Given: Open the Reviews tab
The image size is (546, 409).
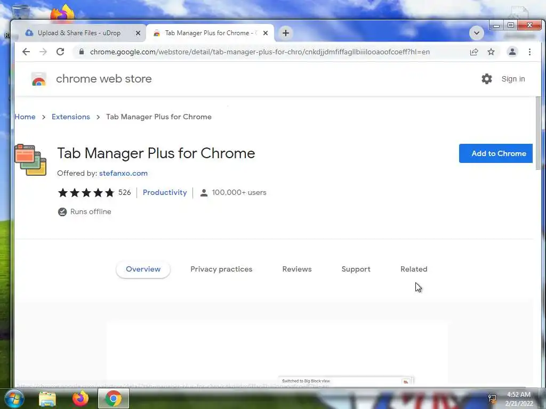Looking at the screenshot, I should (296, 269).
